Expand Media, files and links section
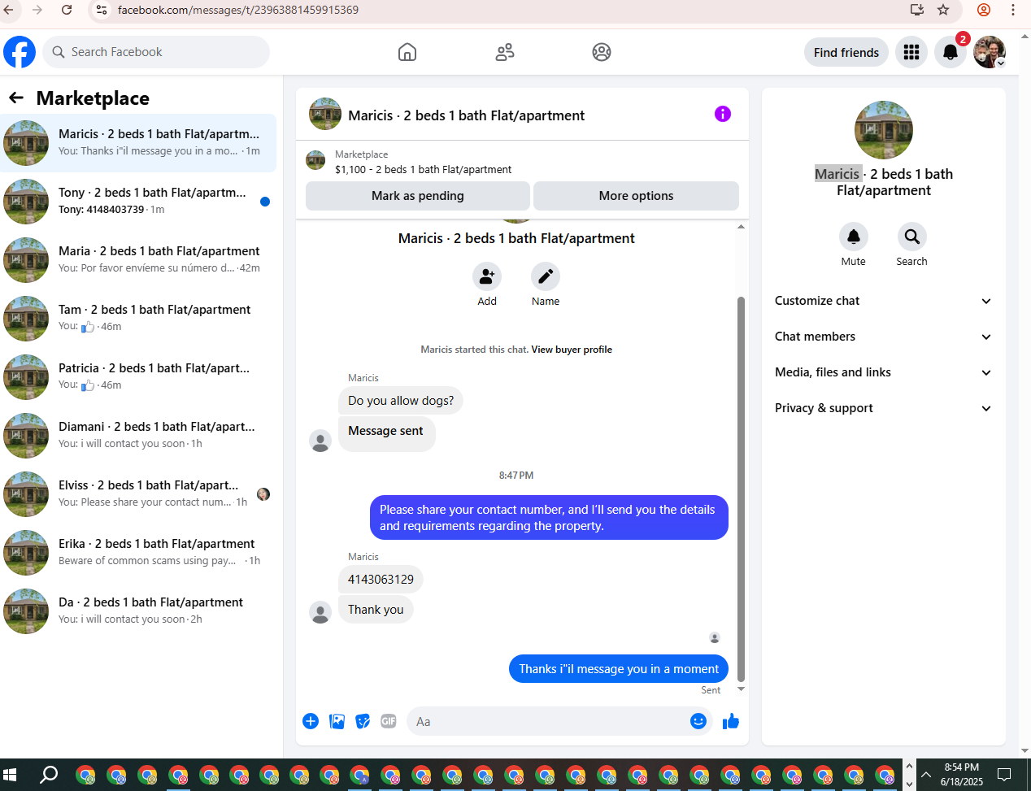This screenshot has width=1031, height=791. pyautogui.click(x=884, y=372)
